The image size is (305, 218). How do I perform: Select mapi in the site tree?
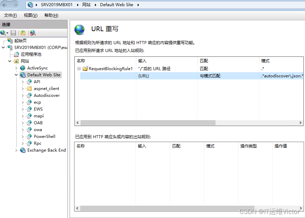tap(39, 116)
